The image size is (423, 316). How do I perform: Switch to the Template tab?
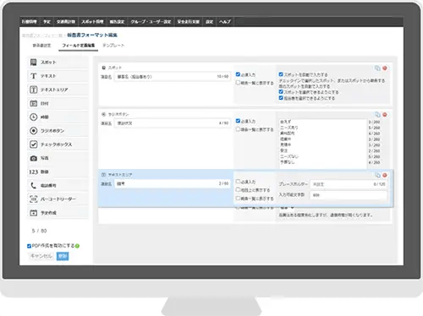(x=113, y=46)
